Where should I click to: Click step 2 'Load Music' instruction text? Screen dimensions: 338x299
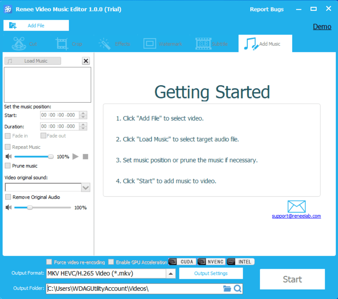pyautogui.click(x=178, y=139)
